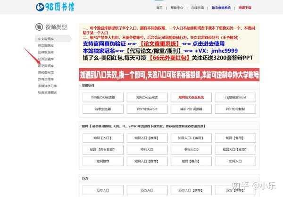Screen dimensions: 283x197
Task: Click the 98图书馆 logo
Action: (x=55, y=7)
